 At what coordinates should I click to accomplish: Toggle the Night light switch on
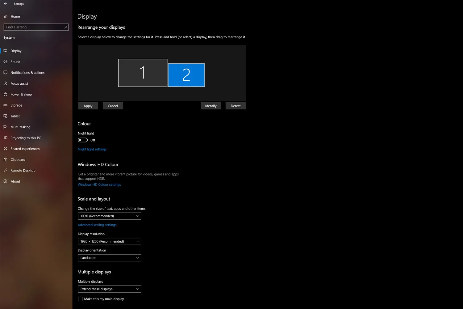click(x=83, y=140)
